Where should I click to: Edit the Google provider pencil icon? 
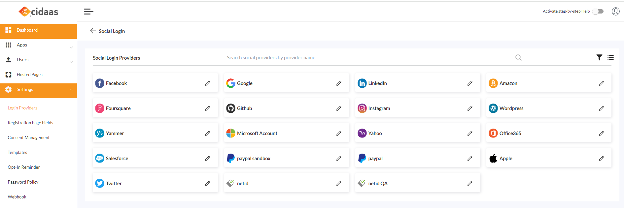[339, 83]
